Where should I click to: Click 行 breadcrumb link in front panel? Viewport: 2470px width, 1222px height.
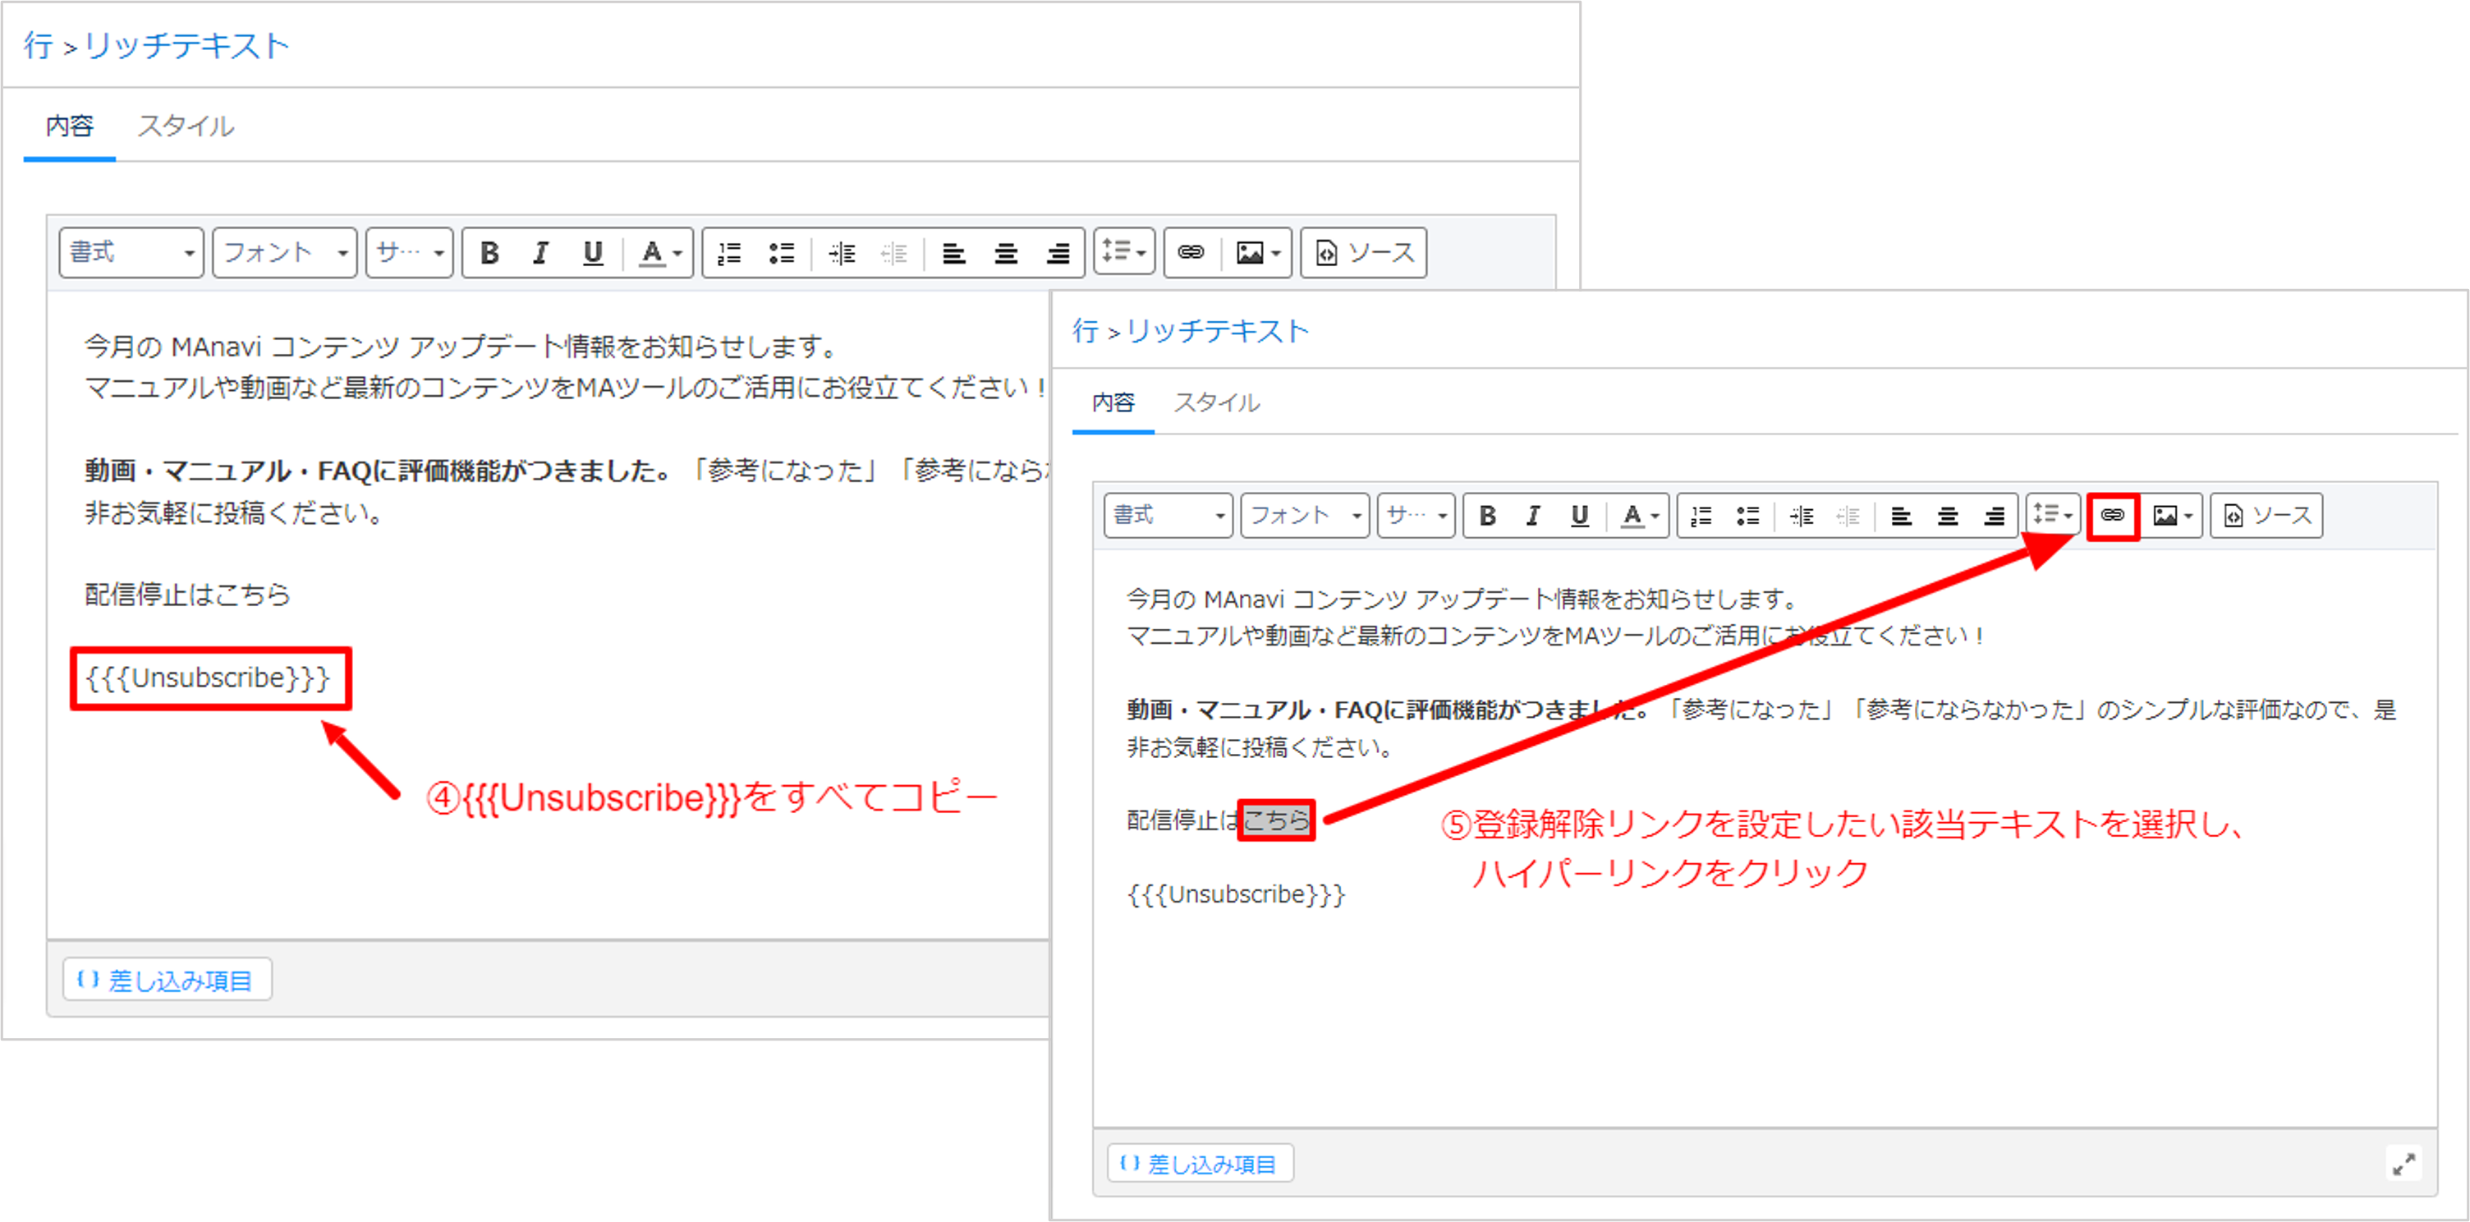point(1086,331)
